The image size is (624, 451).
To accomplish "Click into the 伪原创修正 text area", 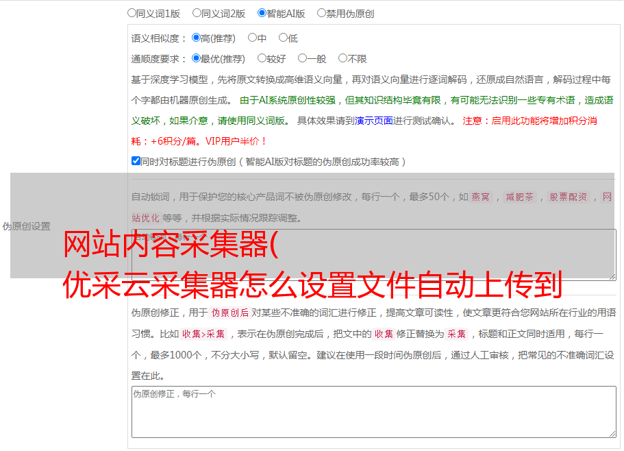I will [374, 412].
